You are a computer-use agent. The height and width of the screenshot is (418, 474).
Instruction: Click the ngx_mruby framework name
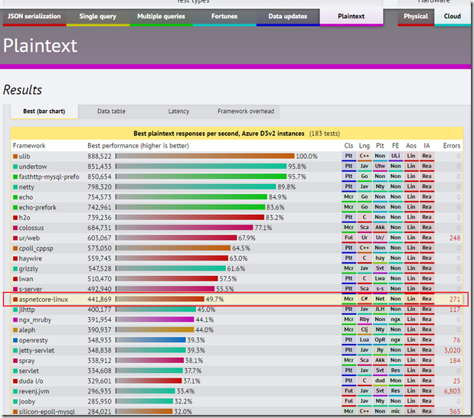[x=35, y=320]
